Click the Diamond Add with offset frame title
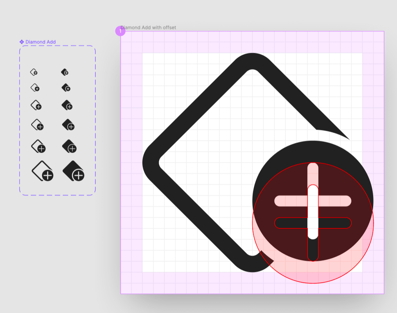The width and height of the screenshot is (397, 313). pyautogui.click(x=148, y=28)
